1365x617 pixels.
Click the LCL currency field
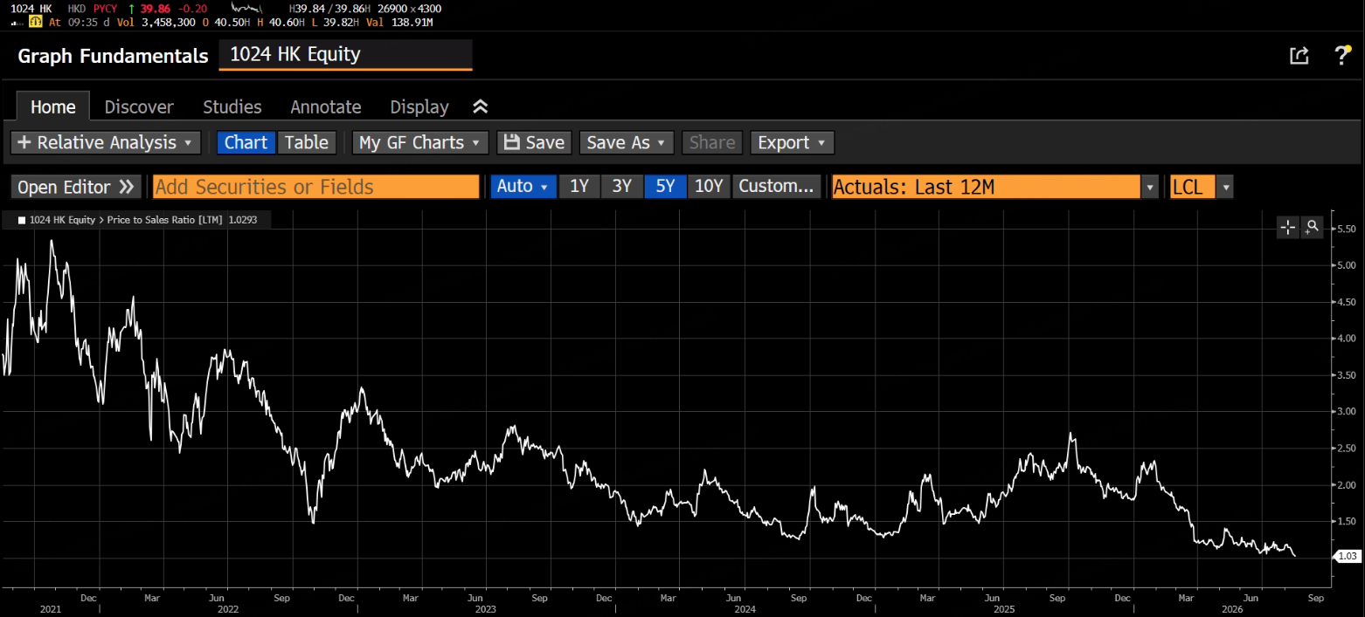(1193, 187)
